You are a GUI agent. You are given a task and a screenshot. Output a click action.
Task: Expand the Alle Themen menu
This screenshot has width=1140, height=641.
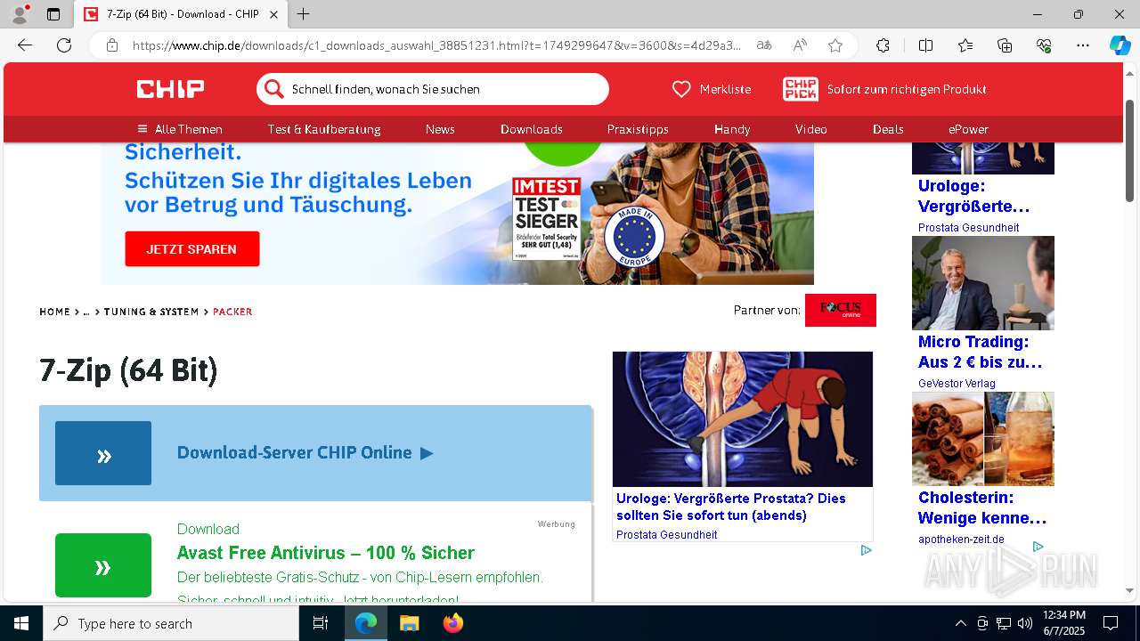(180, 129)
